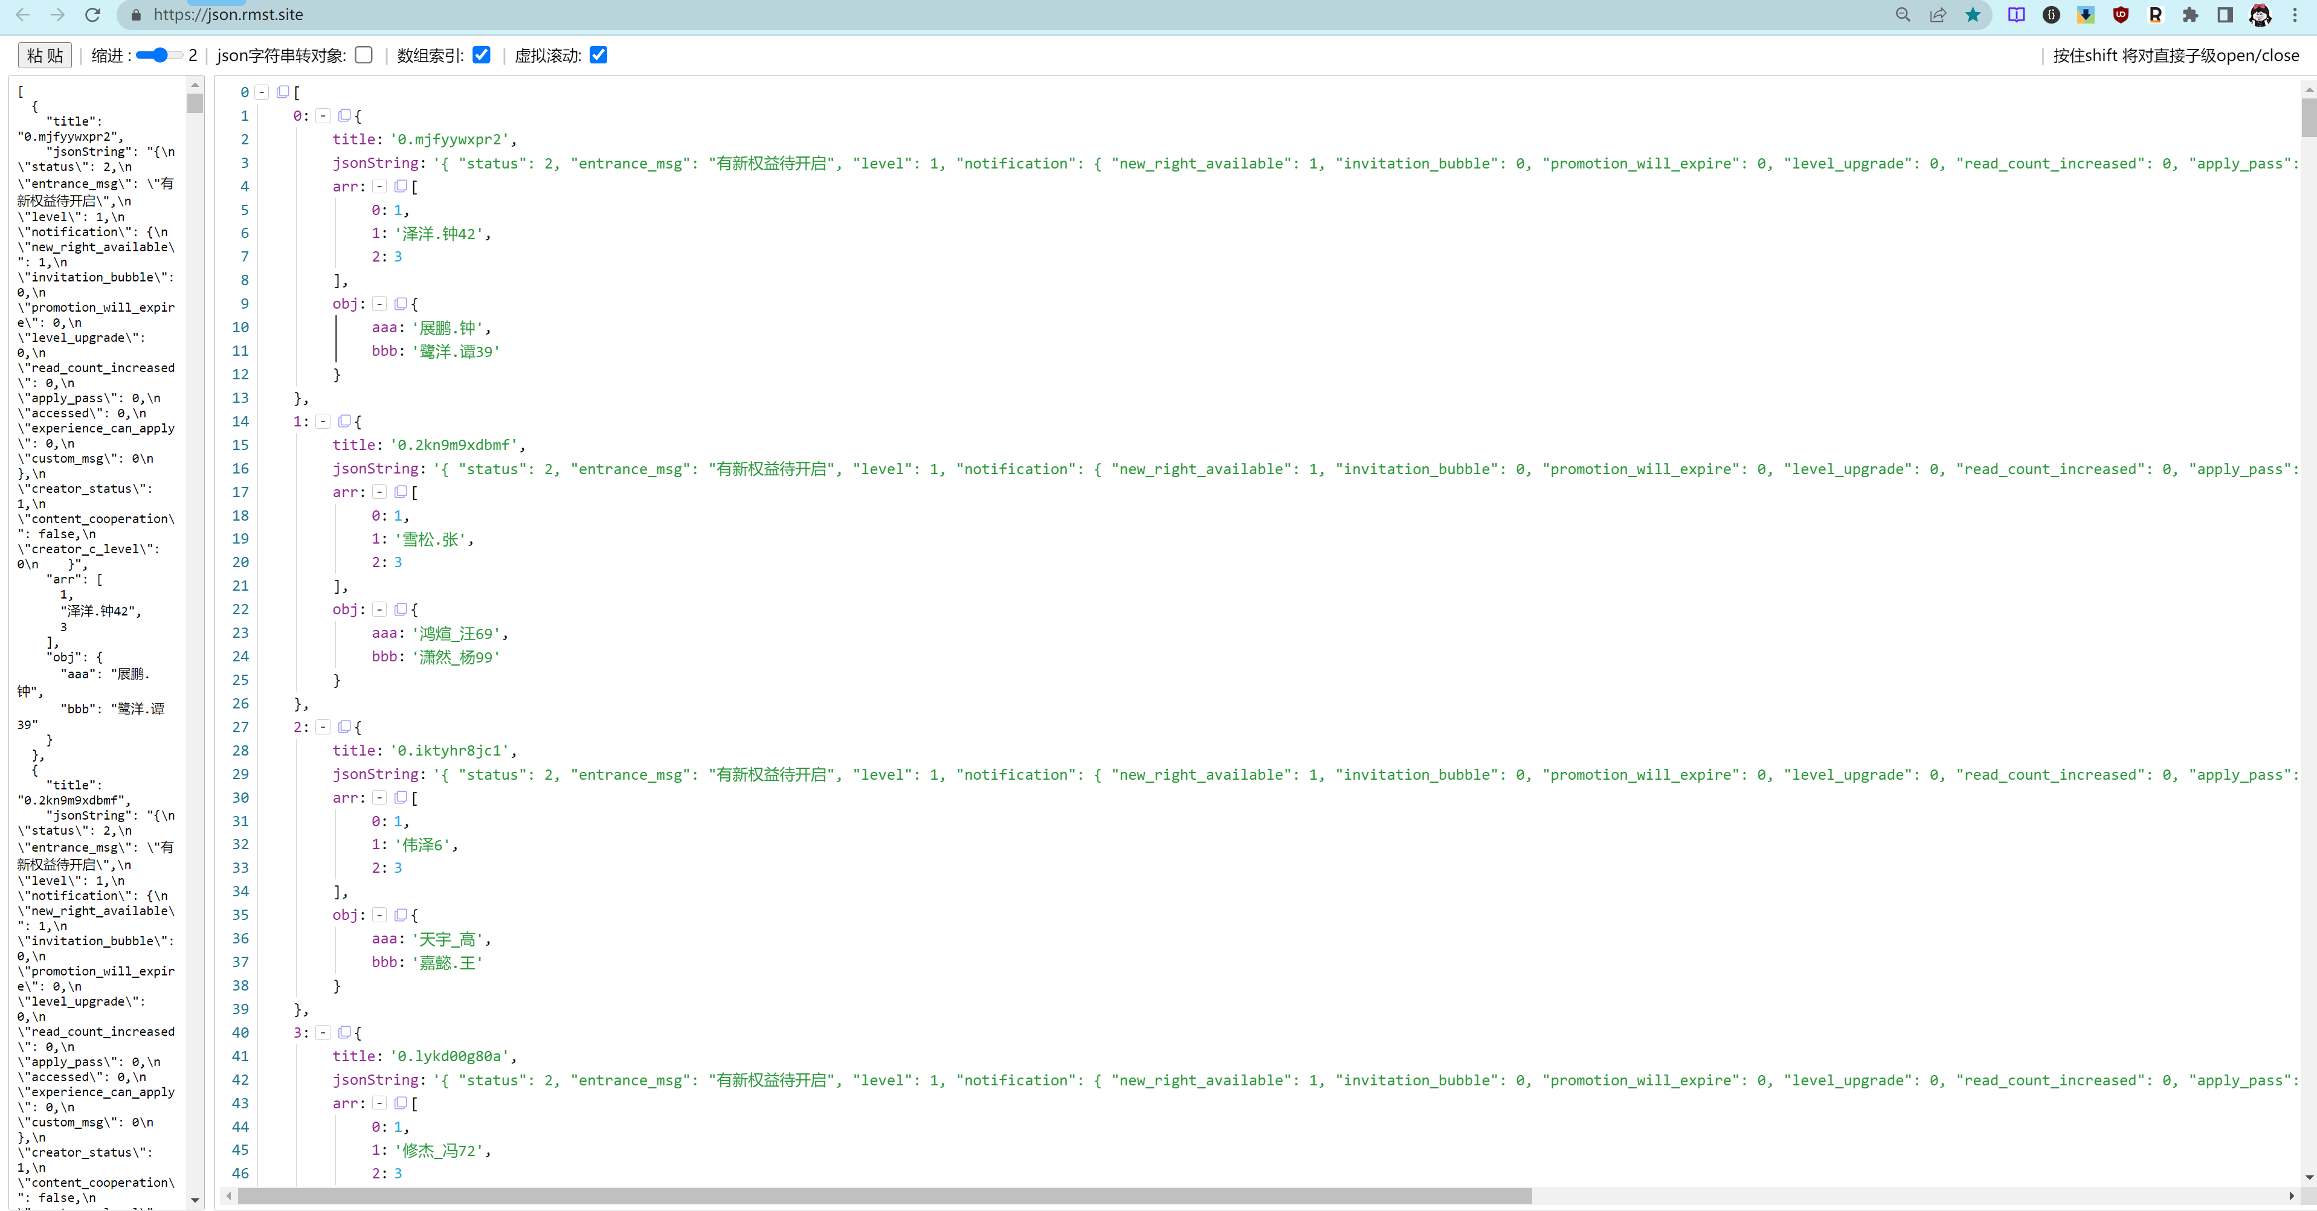The image size is (2317, 1211).
Task: Bookmark the page with the star icon
Action: (1973, 15)
